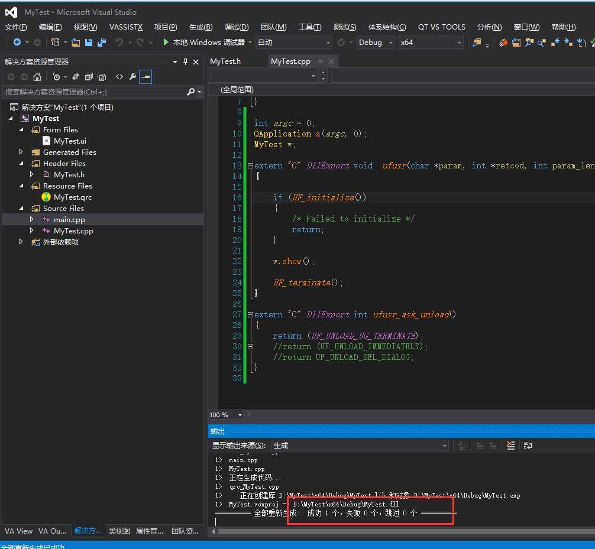Open the QT VS TOOLS menu
Image resolution: width=595 pixels, height=549 pixels.
click(441, 27)
